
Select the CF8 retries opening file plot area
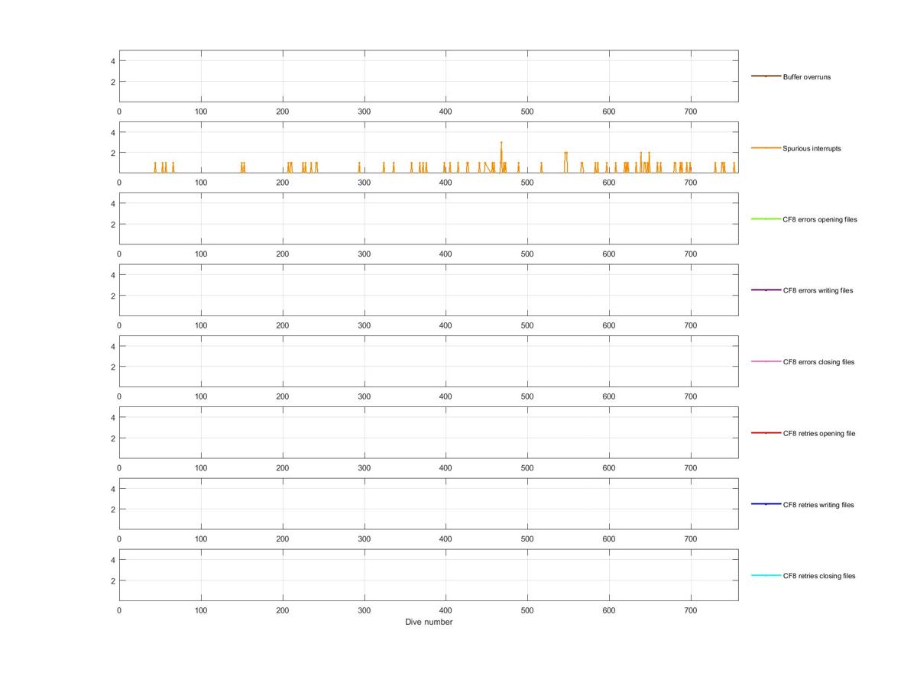coord(429,432)
